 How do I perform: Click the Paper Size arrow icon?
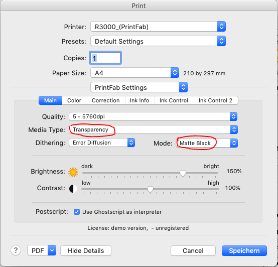tap(175, 73)
